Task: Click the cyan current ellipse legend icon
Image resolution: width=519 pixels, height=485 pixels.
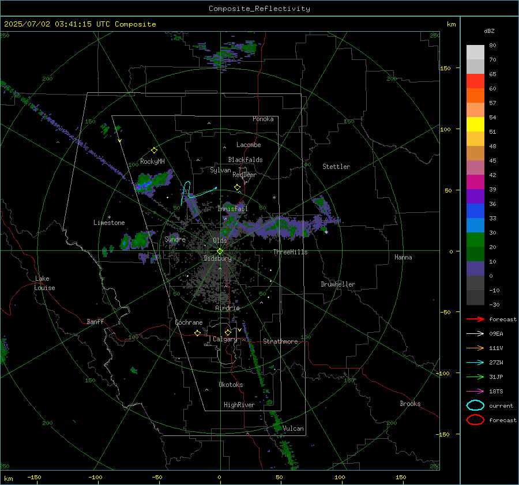Action: 475,405
